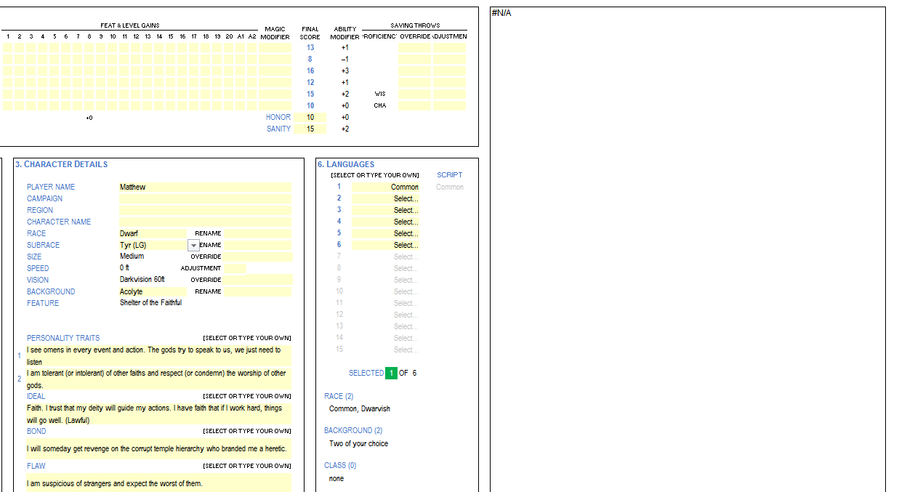Select the Honor score cell

tap(310, 117)
